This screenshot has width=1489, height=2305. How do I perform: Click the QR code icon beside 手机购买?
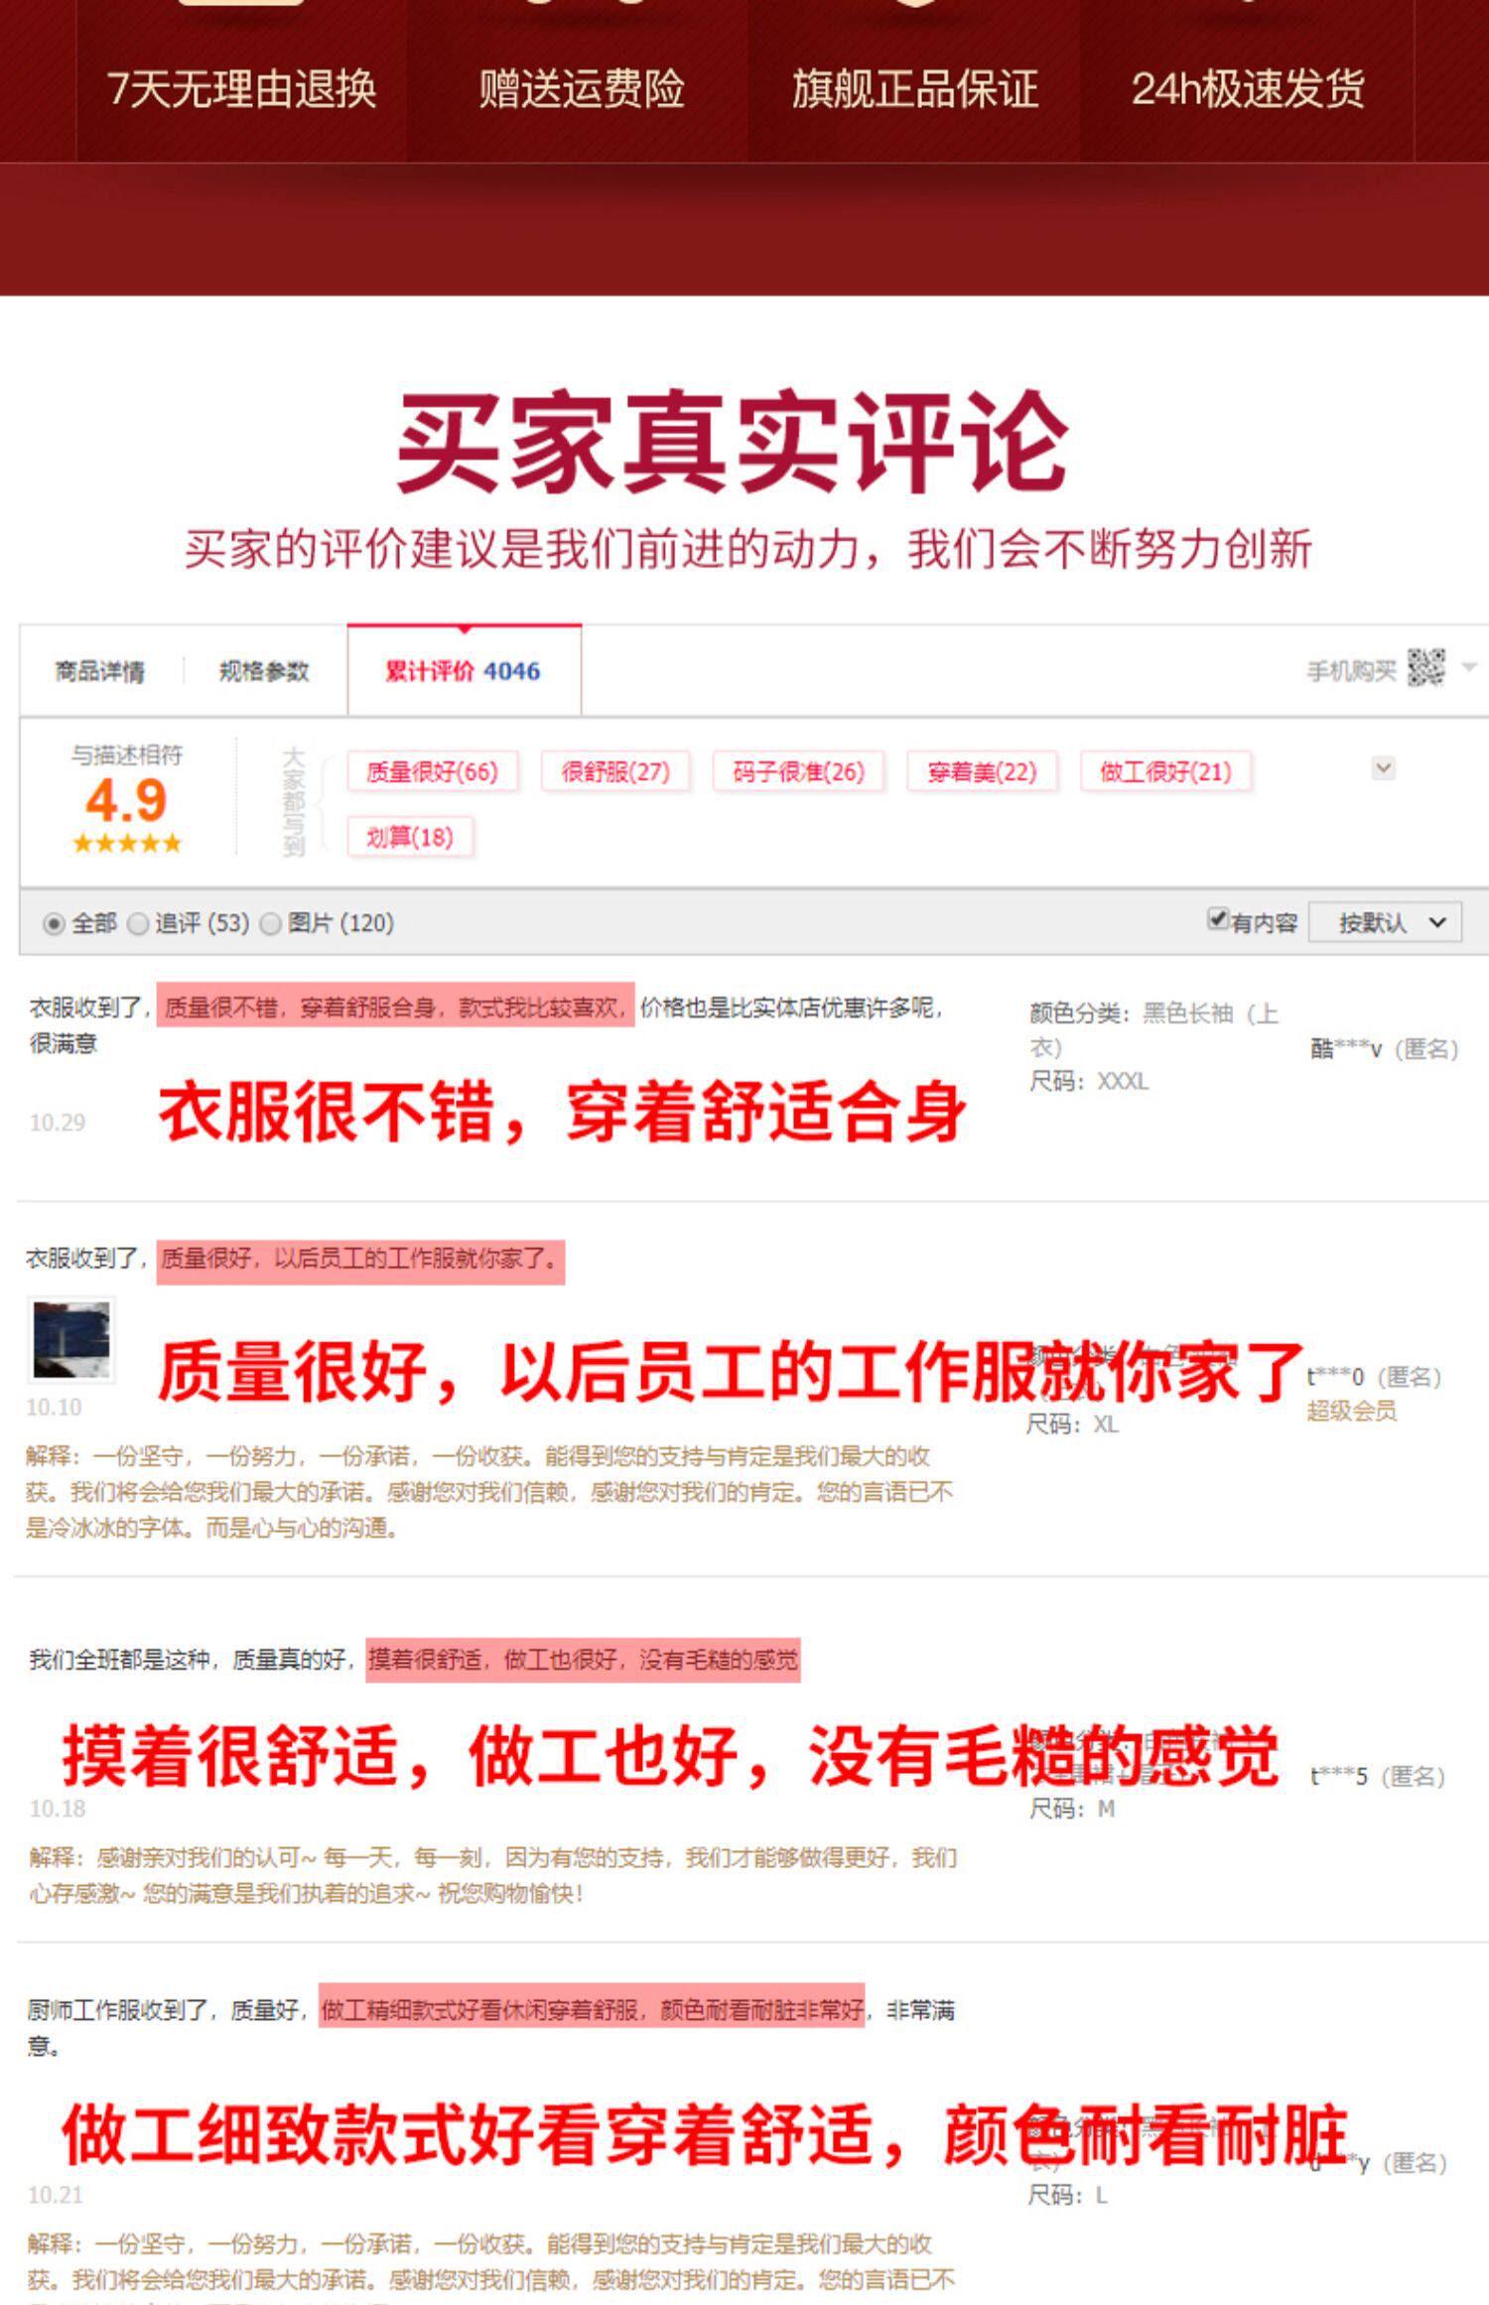(1425, 668)
